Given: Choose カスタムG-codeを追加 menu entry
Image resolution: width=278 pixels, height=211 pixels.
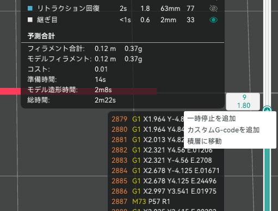Looking at the screenshot, I should tap(224, 130).
